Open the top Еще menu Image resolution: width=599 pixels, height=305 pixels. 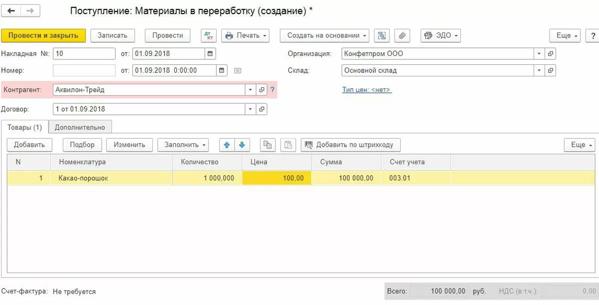(x=565, y=35)
